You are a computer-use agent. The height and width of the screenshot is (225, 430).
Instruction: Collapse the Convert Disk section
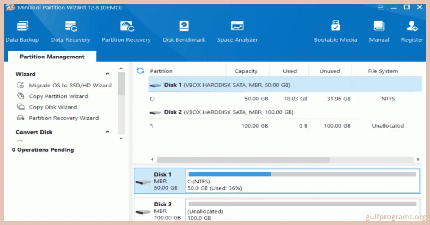pos(107,132)
